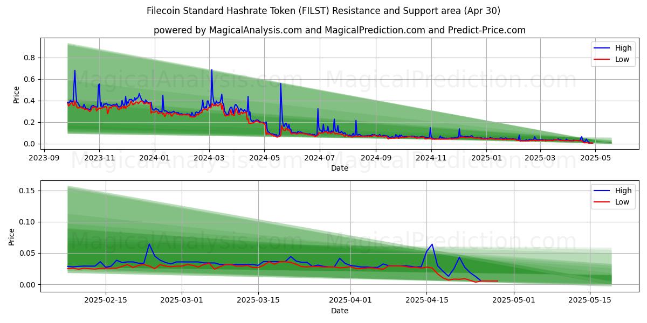
Task: Click the '2025-03-15' tick label on bottom chart
Action: (x=258, y=300)
